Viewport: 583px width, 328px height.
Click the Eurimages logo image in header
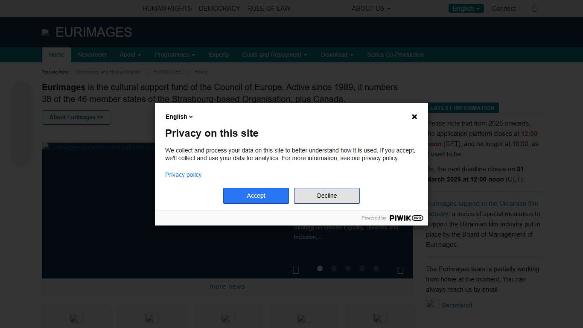[45, 32]
